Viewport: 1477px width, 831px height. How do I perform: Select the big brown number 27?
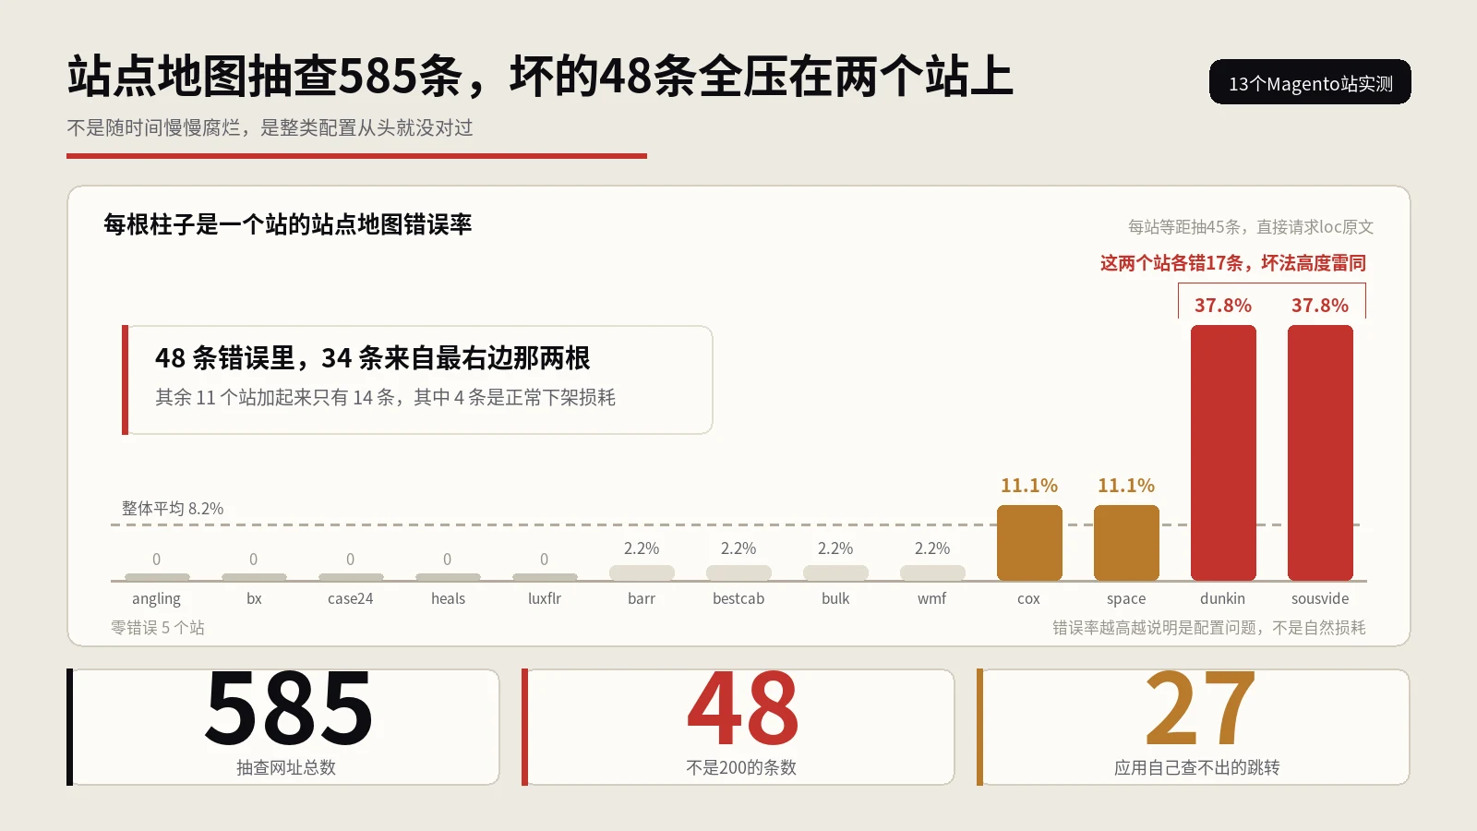[1199, 709]
